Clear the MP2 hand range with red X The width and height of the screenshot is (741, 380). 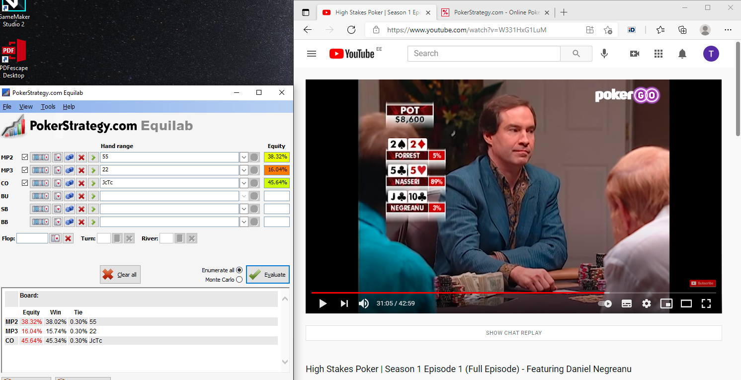click(82, 157)
